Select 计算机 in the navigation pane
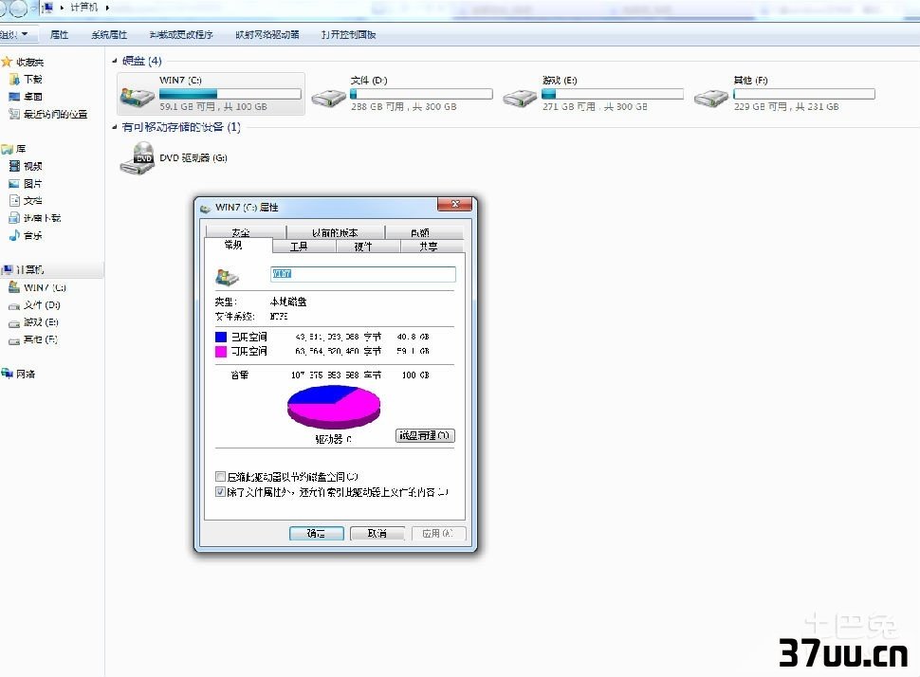This screenshot has height=677, width=920. click(x=23, y=270)
